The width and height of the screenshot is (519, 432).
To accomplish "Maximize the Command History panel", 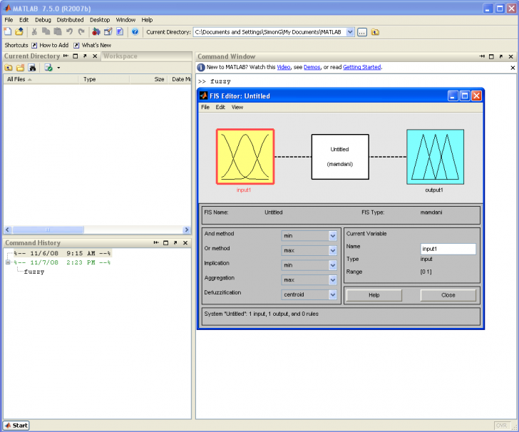I will coord(166,242).
